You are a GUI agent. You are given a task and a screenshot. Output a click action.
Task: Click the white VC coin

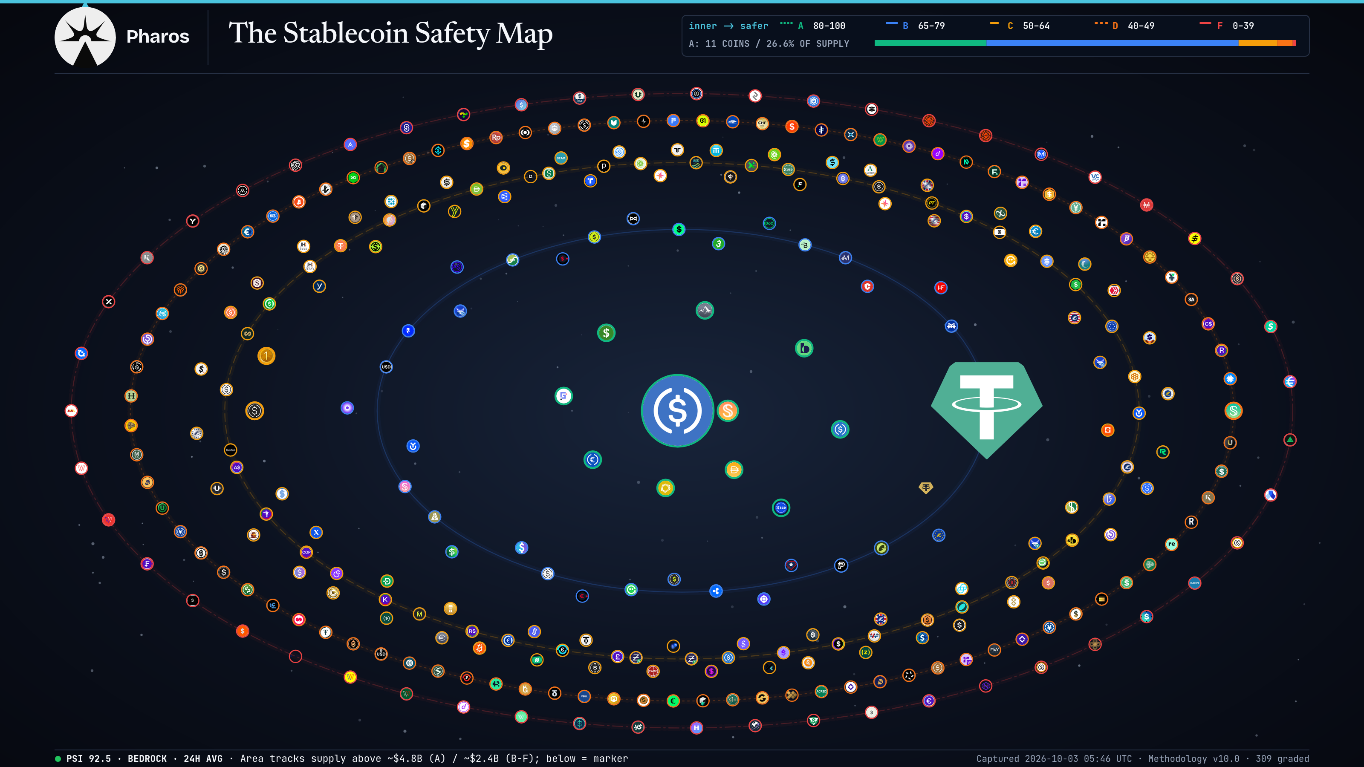point(1095,177)
